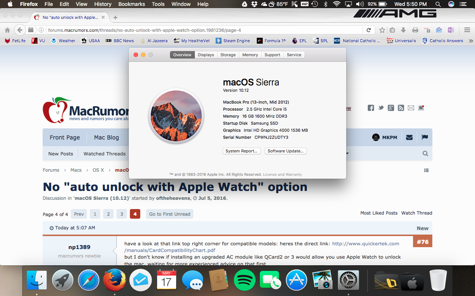Open Apple menu
This screenshot has height=296, width=475.
10,4
